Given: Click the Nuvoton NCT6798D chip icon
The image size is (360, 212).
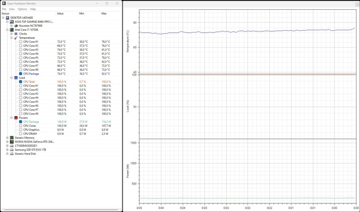Looking at the screenshot, I should pos(16,26).
